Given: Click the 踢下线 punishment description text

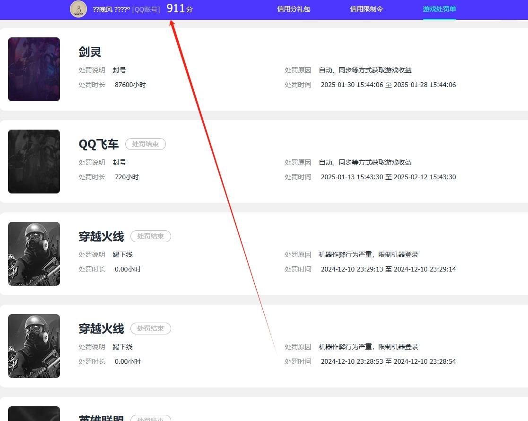Looking at the screenshot, I should [x=122, y=254].
